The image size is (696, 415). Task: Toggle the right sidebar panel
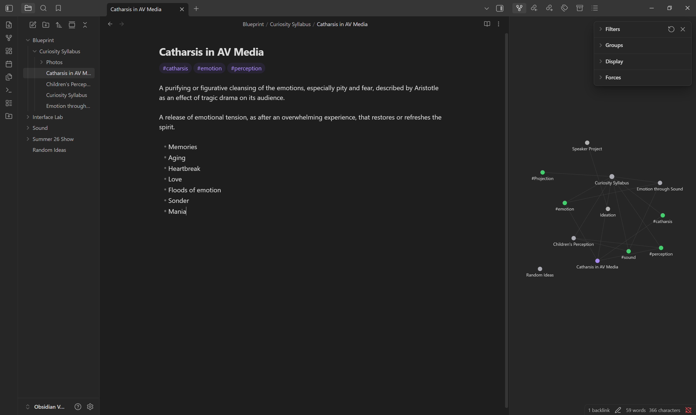(x=500, y=8)
